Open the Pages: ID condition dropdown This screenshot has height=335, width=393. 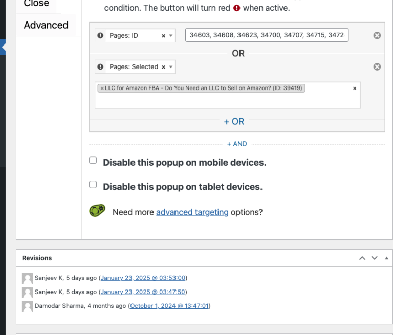(171, 36)
